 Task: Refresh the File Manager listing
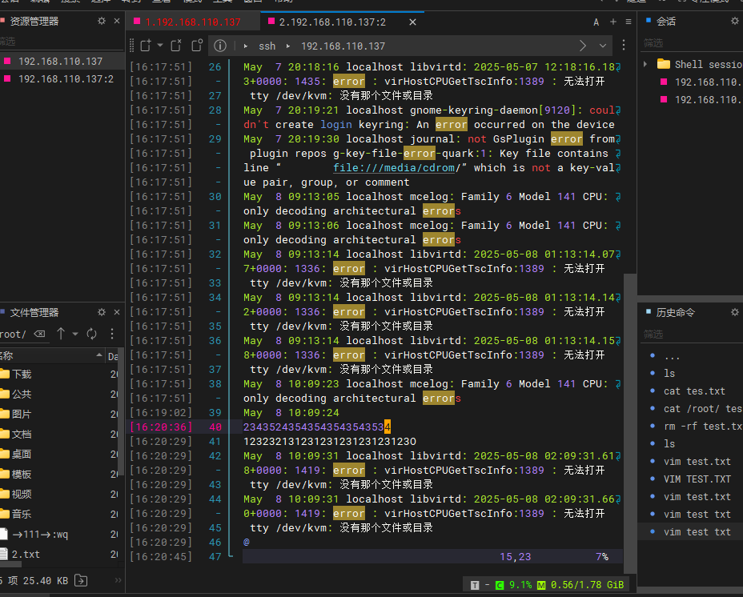[x=91, y=334]
